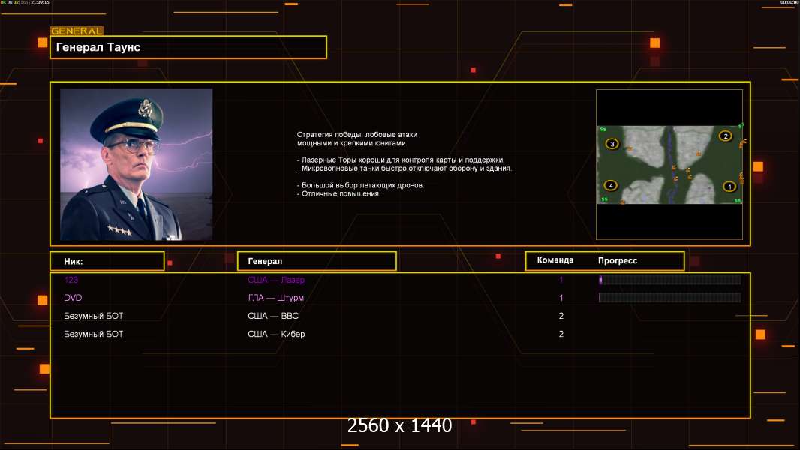Viewport: 800px width, 450px height.
Task: Select player DVD in the list
Action: tap(73, 298)
